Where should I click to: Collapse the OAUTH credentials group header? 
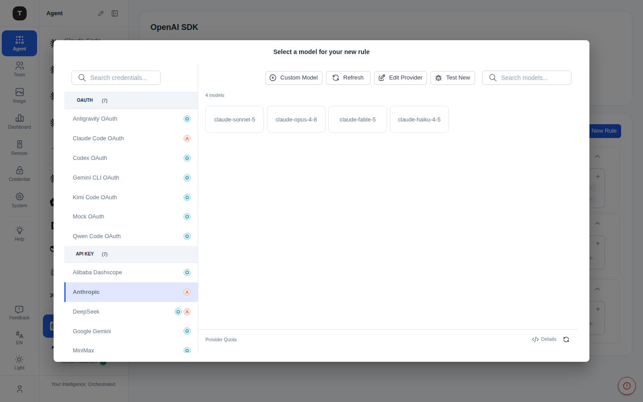click(x=131, y=100)
